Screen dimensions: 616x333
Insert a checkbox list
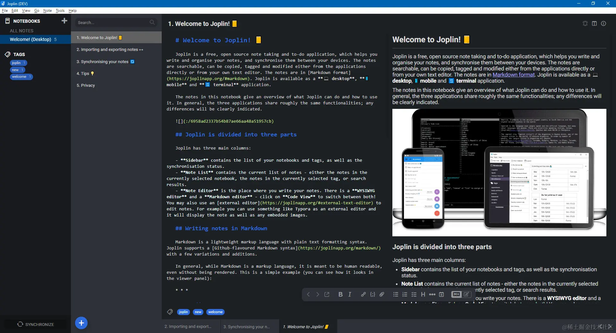coord(414,294)
